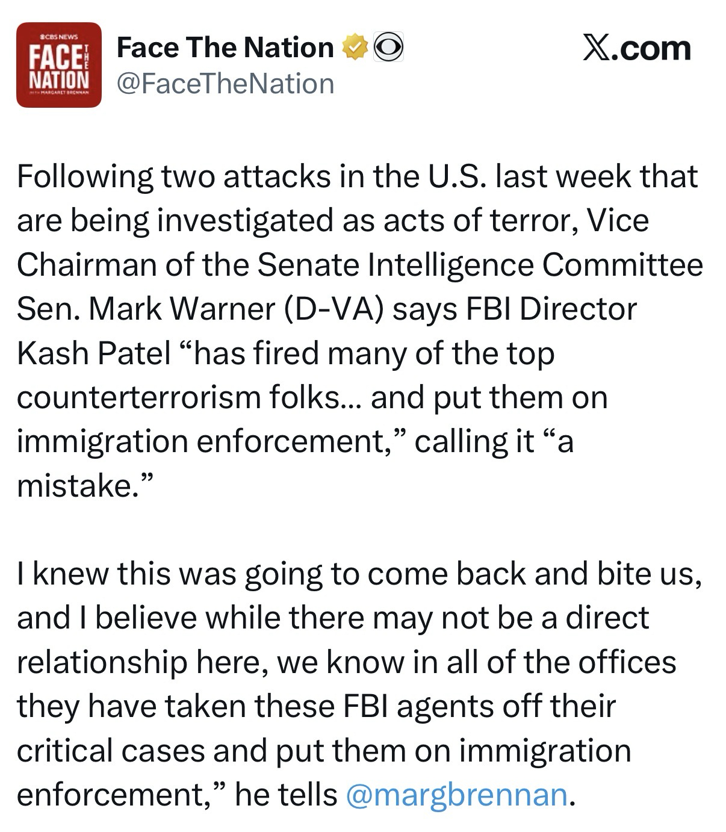Screen dimensions: 726x832
Task: Click the @FaceTheNation handle
Action: click(225, 84)
